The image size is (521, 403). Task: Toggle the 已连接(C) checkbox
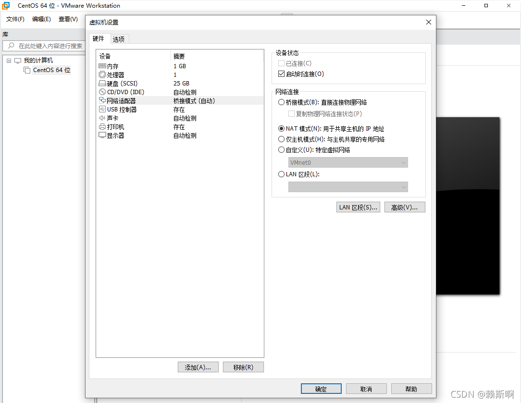(282, 63)
